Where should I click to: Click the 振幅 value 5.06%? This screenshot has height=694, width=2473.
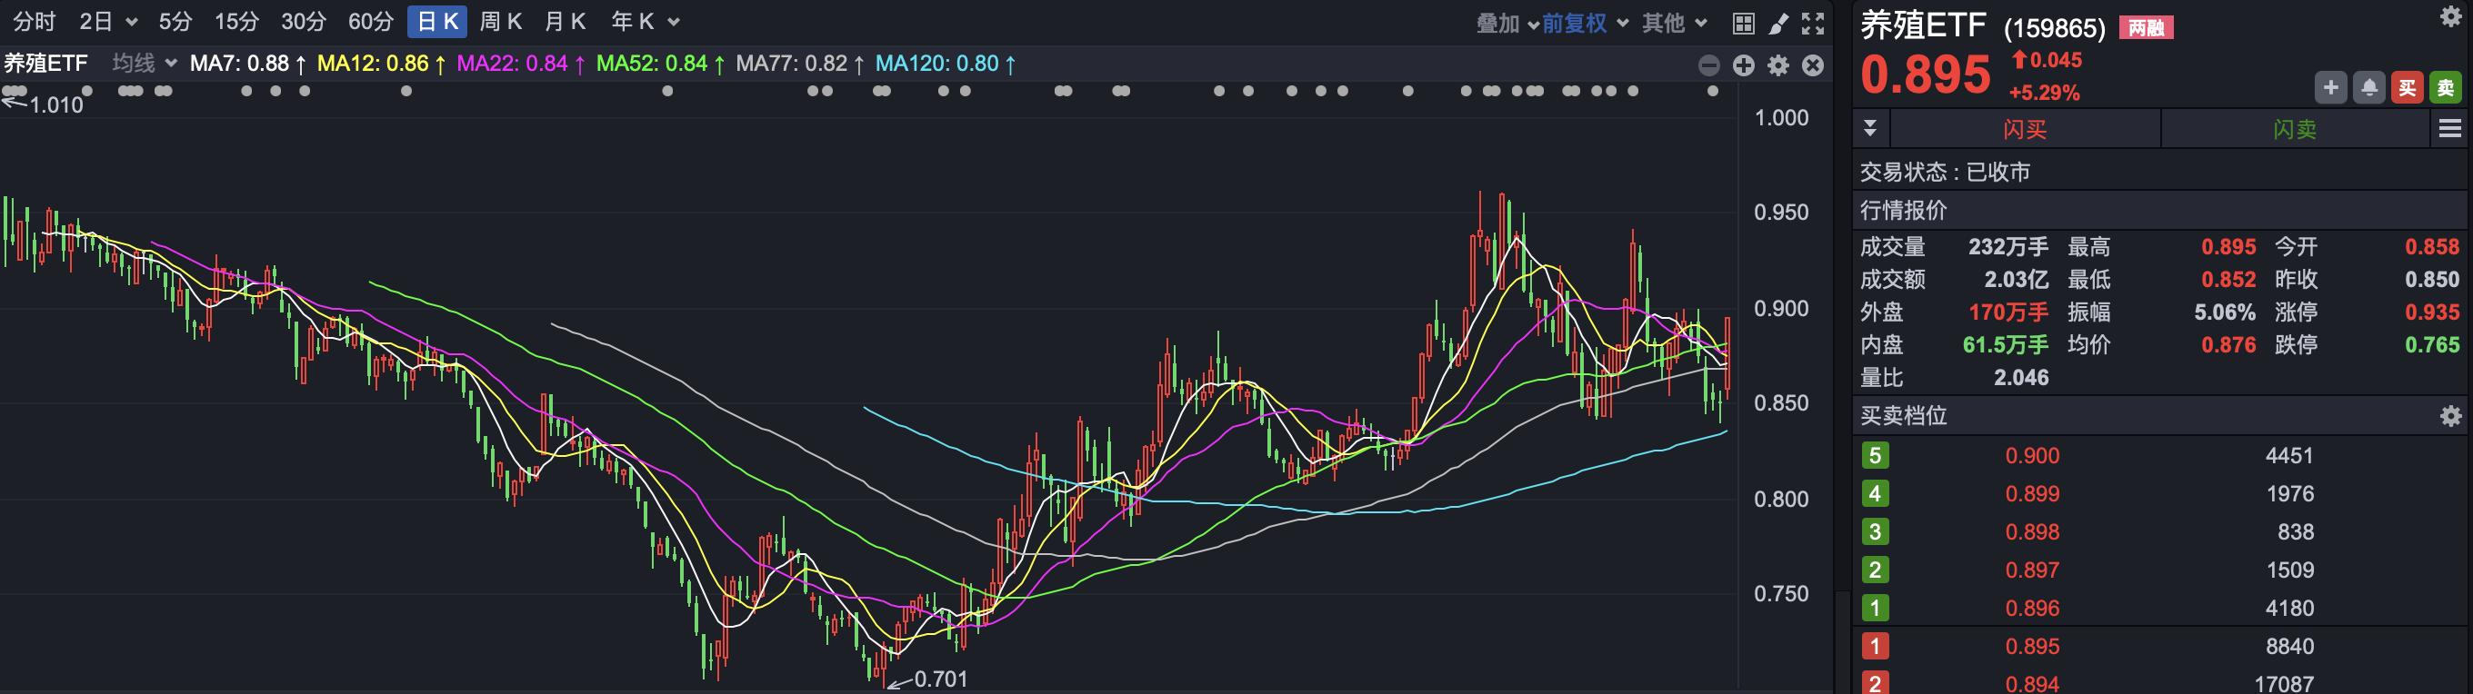2225,312
